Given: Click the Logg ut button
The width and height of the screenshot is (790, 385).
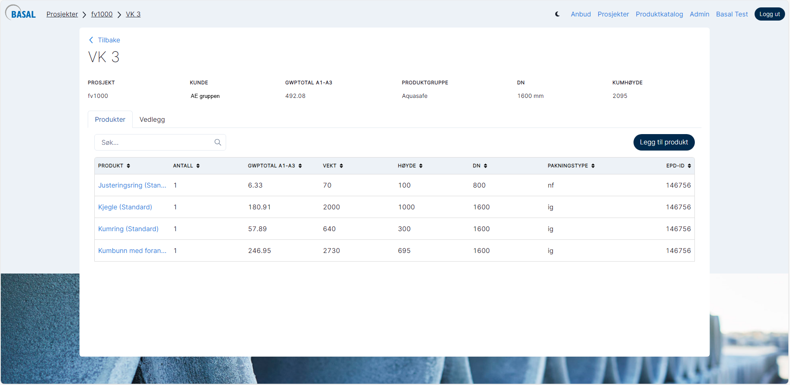Looking at the screenshot, I should point(769,14).
